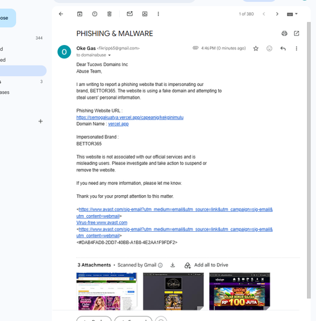This screenshot has width=316, height=321.
Task: Reply using the arrow icon in header
Action: pyautogui.click(x=283, y=49)
